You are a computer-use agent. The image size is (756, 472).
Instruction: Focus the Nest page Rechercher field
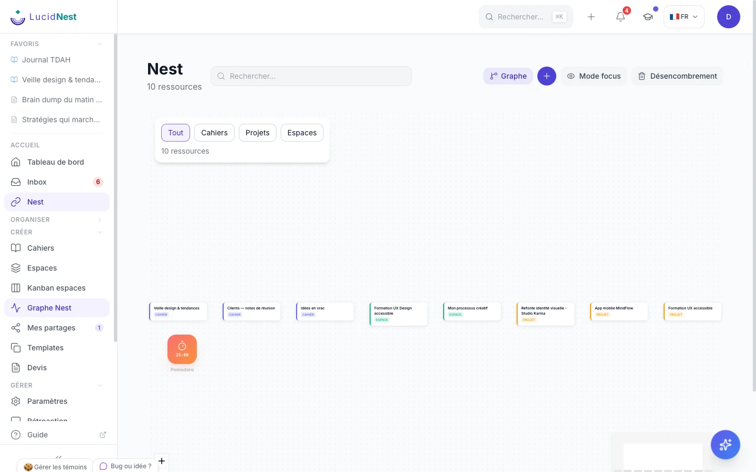tap(311, 76)
